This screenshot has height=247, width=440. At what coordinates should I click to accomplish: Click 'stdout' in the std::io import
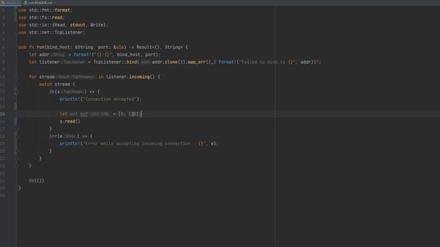pyautogui.click(x=78, y=25)
